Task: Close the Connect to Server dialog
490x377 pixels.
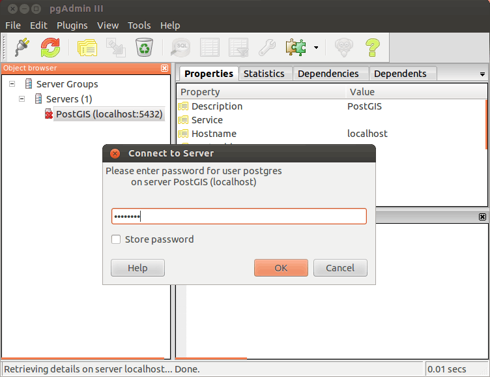Action: point(115,153)
